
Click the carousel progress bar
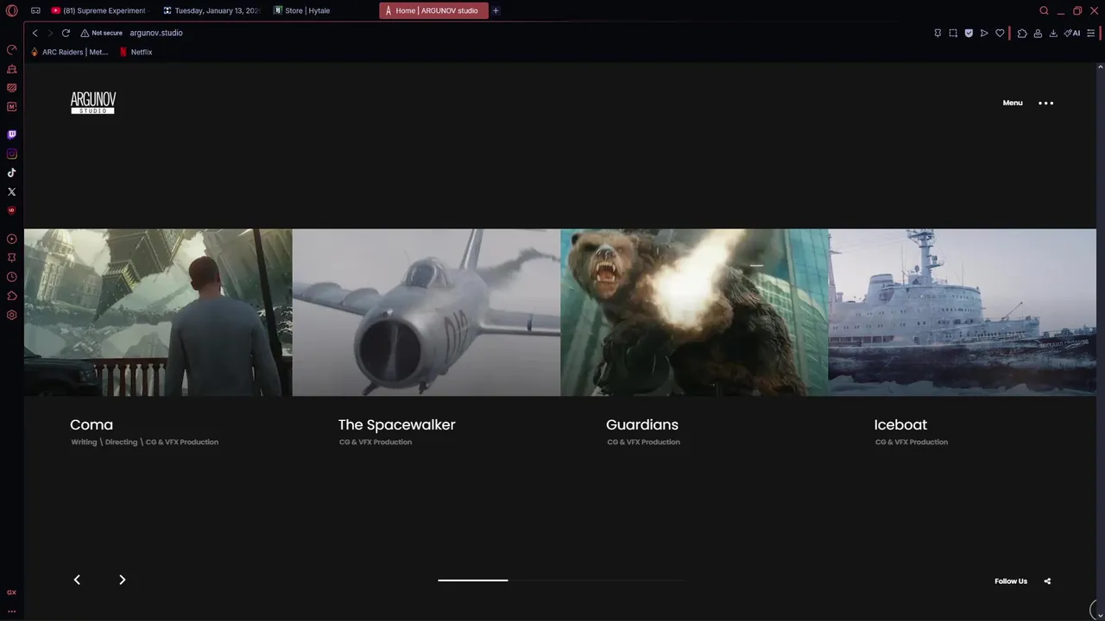click(x=560, y=580)
